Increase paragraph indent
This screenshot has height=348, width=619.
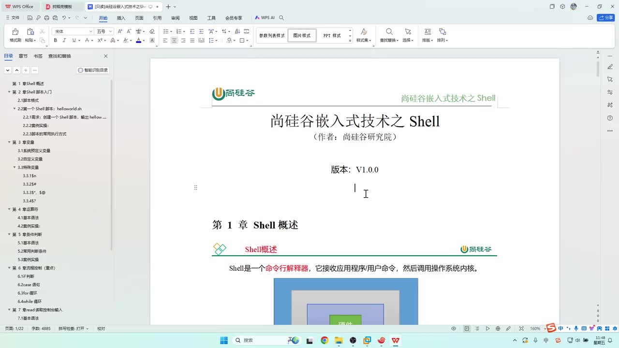click(201, 31)
